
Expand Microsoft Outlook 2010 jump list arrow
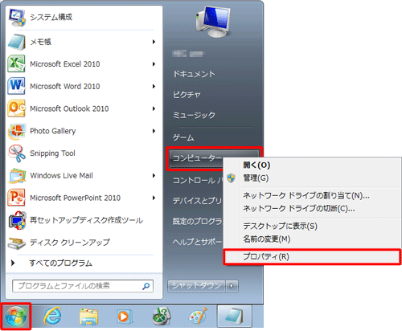tap(154, 108)
